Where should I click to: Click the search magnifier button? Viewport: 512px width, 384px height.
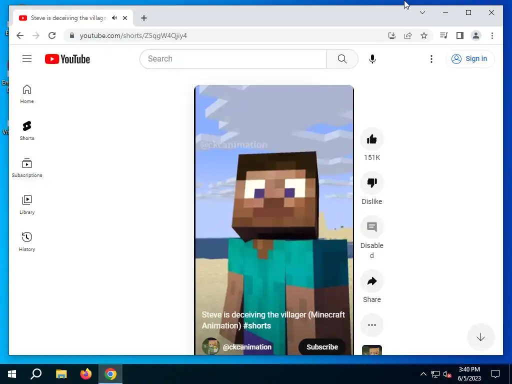342,59
